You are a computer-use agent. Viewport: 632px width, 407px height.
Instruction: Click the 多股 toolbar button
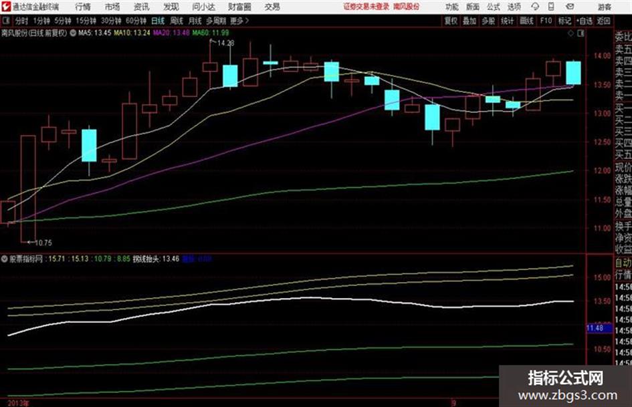[488, 21]
